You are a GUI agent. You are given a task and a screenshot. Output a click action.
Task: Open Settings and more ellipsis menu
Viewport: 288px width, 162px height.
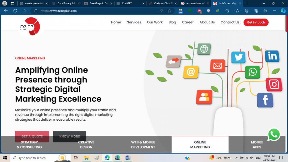[274, 11]
